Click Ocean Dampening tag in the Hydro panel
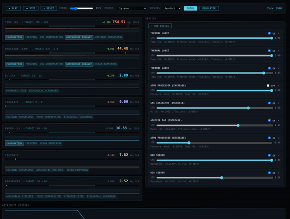This screenshot has height=219, width=290. [x=50, y=143]
